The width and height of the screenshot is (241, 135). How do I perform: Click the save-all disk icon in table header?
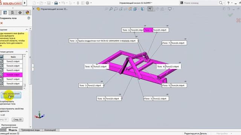[x=2, y=57]
